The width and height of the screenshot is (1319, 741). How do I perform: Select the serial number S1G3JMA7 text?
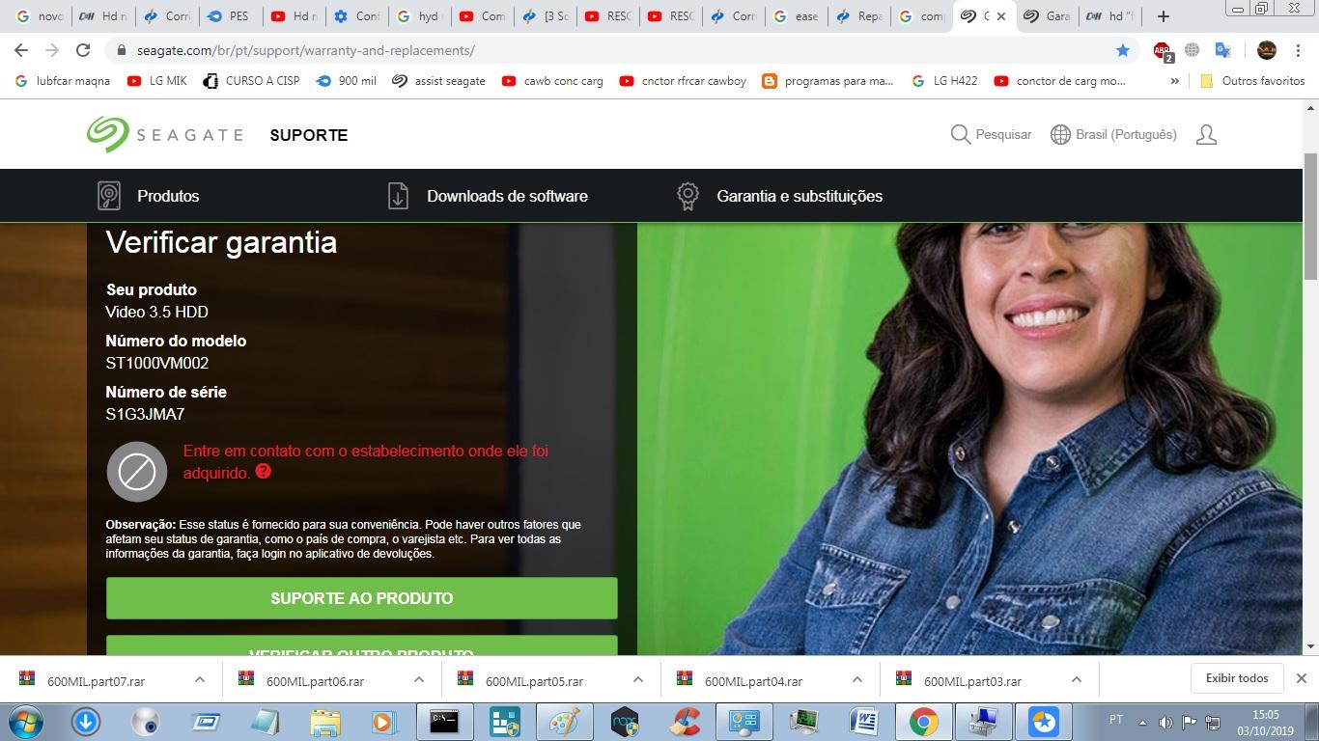(x=145, y=414)
